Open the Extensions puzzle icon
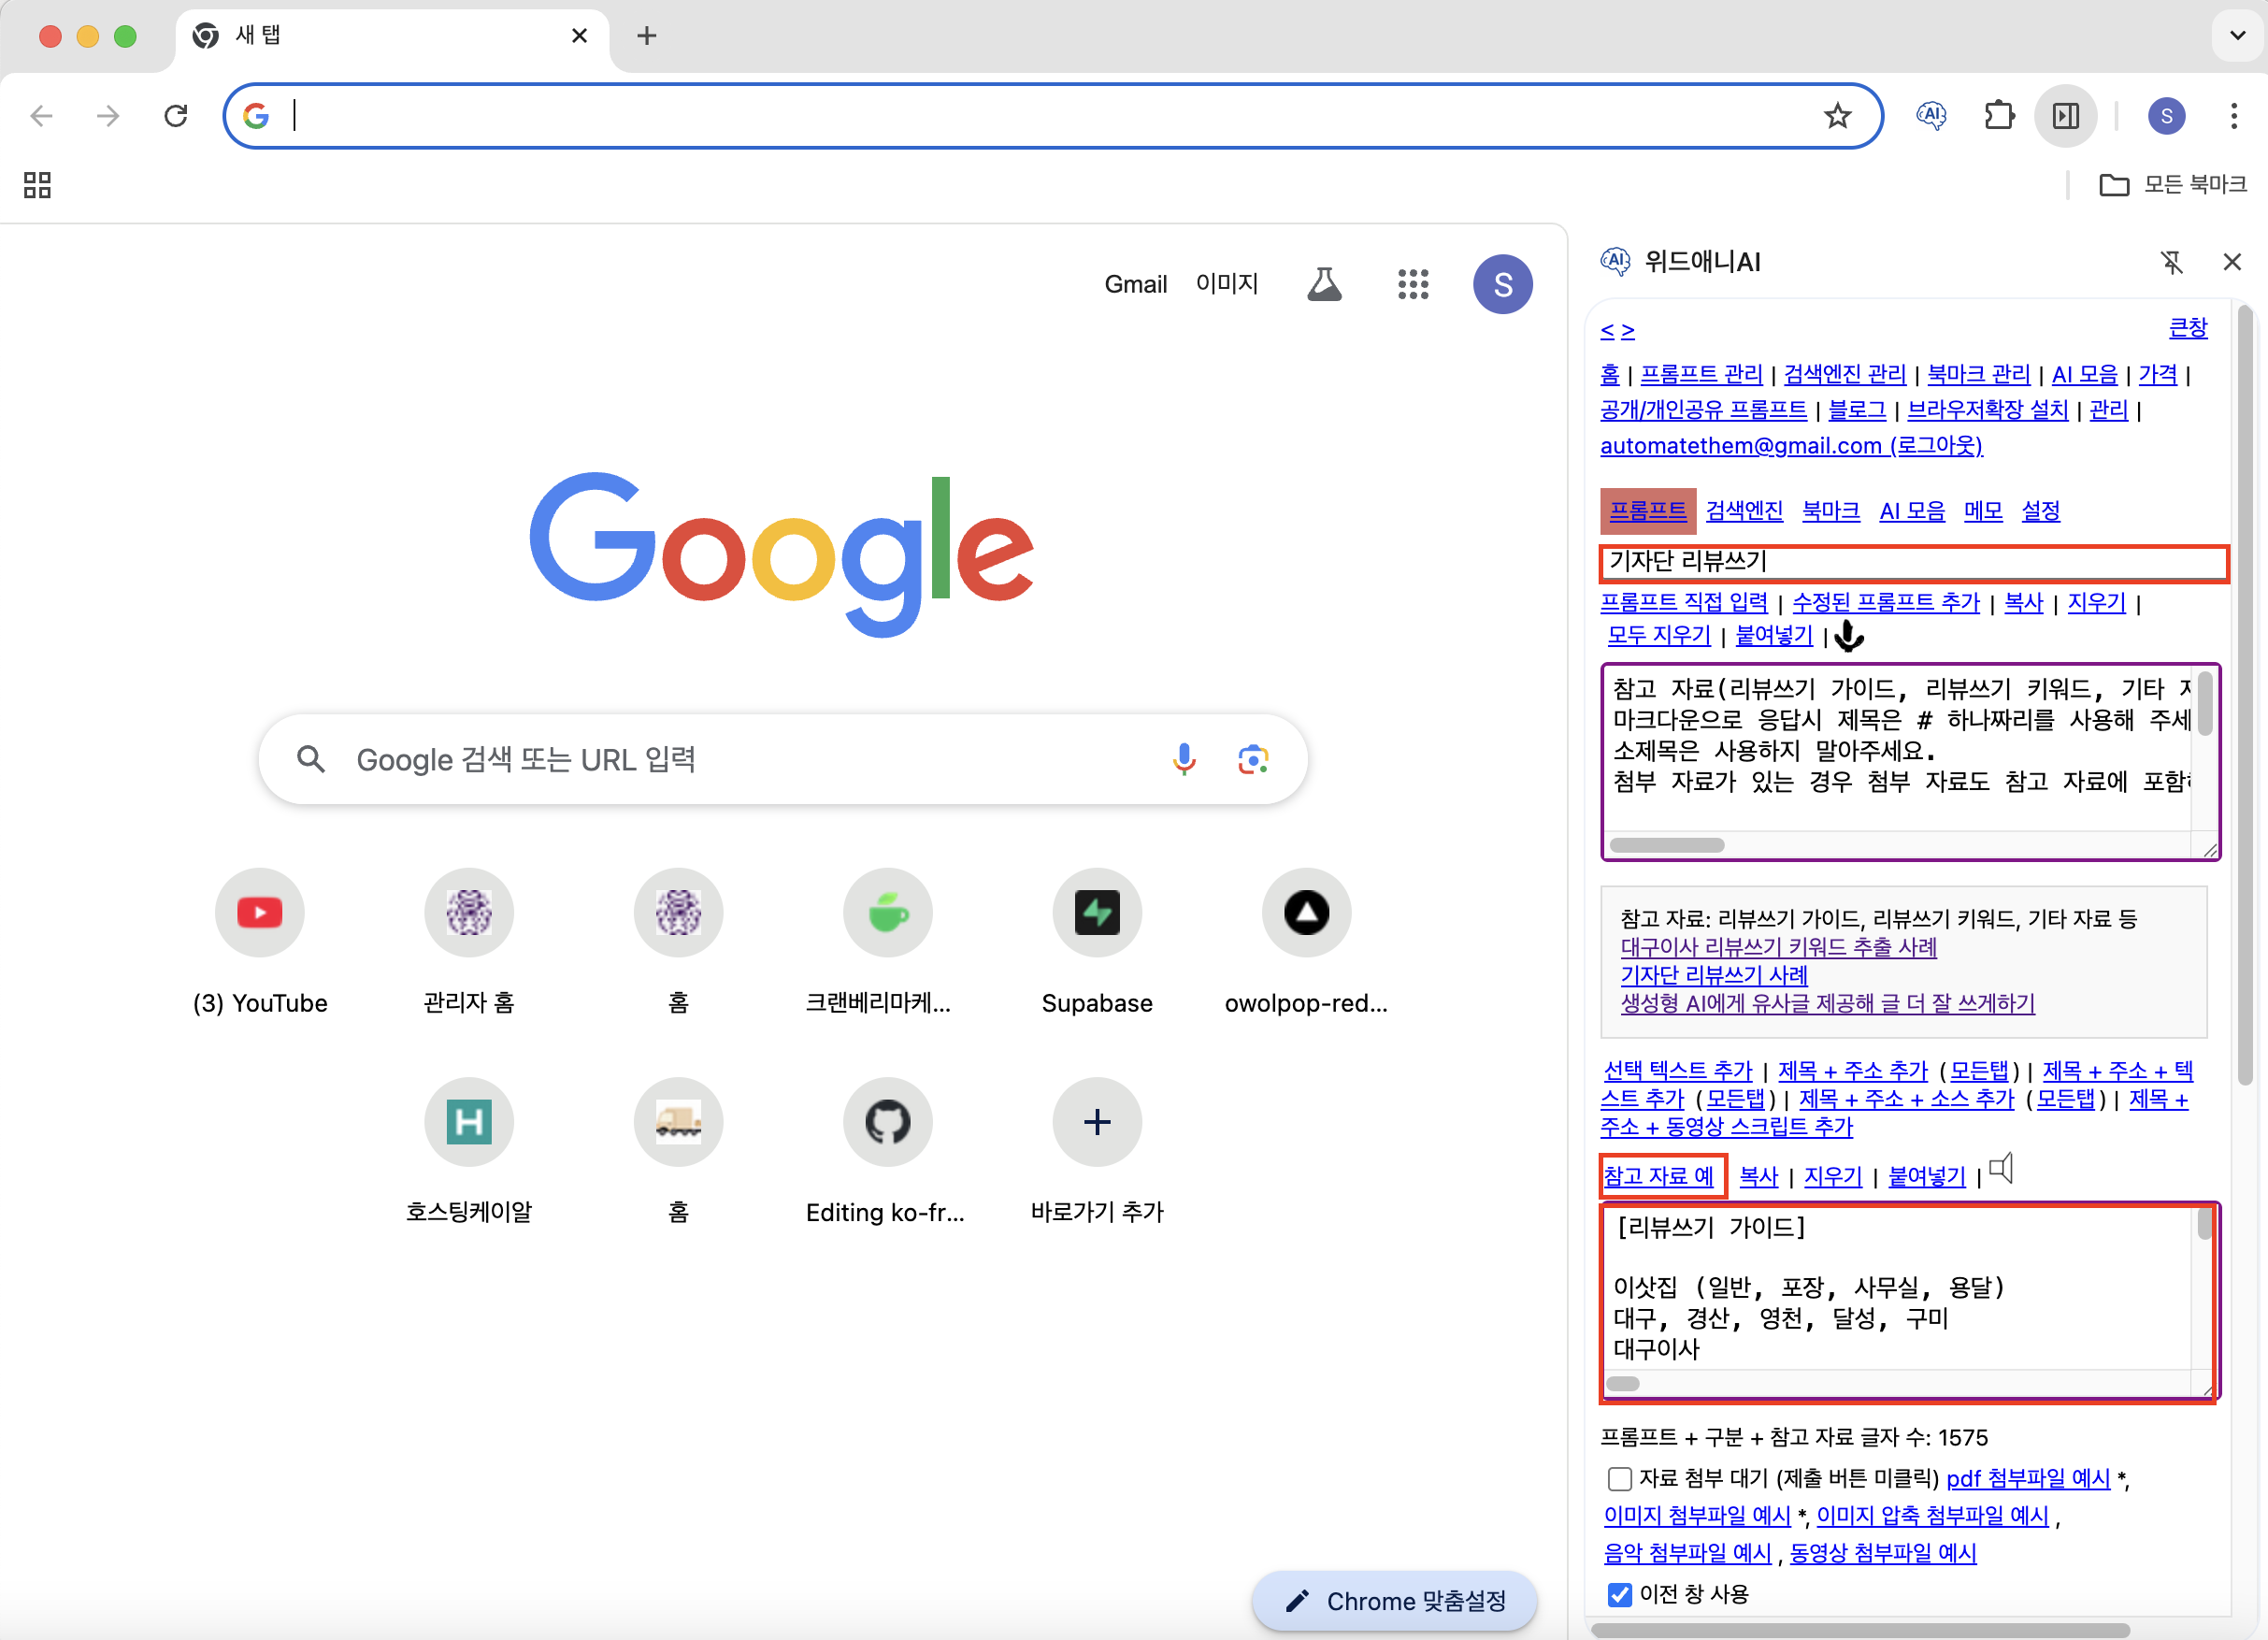Screen dimensions: 2268x1640 click(x=1998, y=116)
